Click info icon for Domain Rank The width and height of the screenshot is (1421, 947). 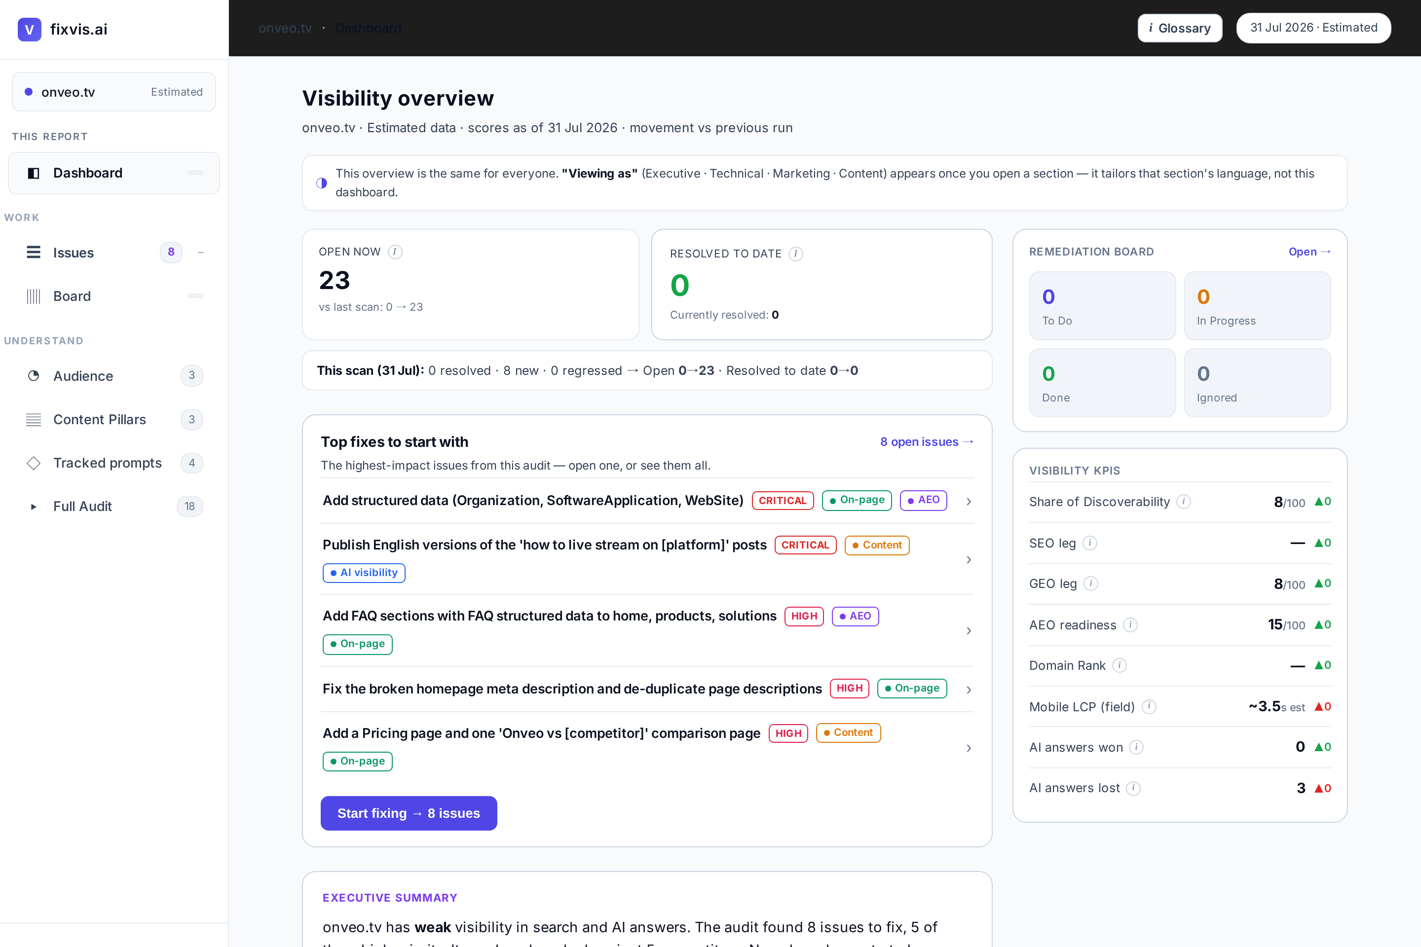click(1120, 665)
